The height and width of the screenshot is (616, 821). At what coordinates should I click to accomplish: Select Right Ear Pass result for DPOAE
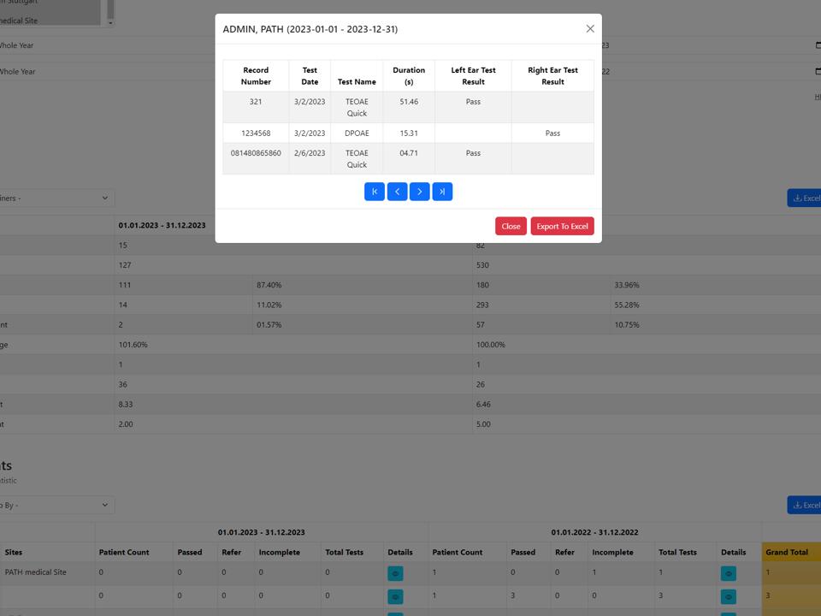(x=553, y=133)
